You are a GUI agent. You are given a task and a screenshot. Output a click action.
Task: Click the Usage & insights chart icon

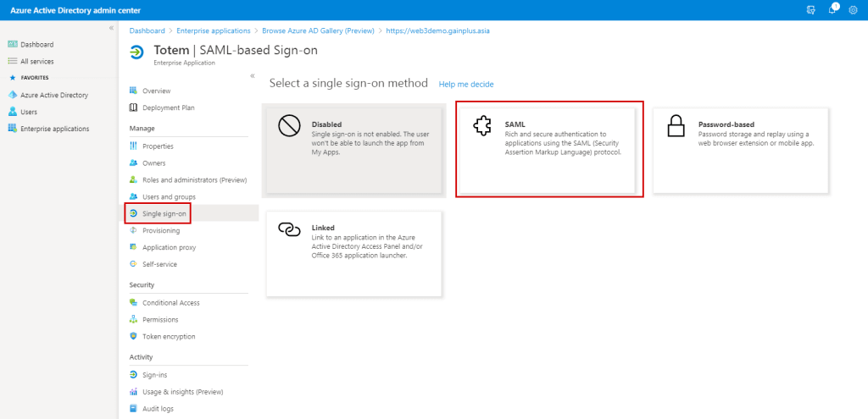[133, 392]
